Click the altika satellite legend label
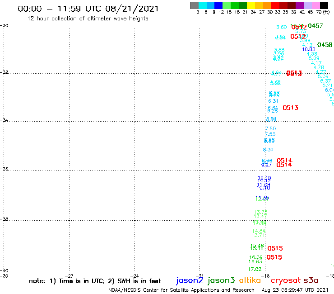The width and height of the screenshot is (334, 294). tap(250, 280)
